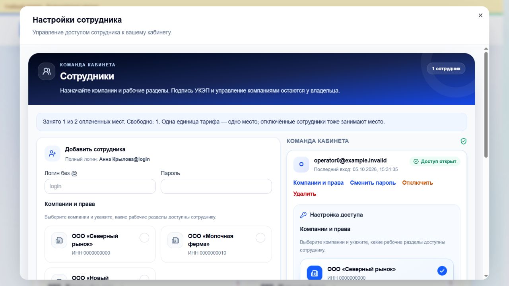Focus the Пароль input field

(216, 186)
